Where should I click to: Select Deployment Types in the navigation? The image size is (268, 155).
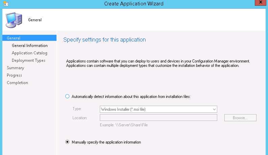pyautogui.click(x=28, y=60)
